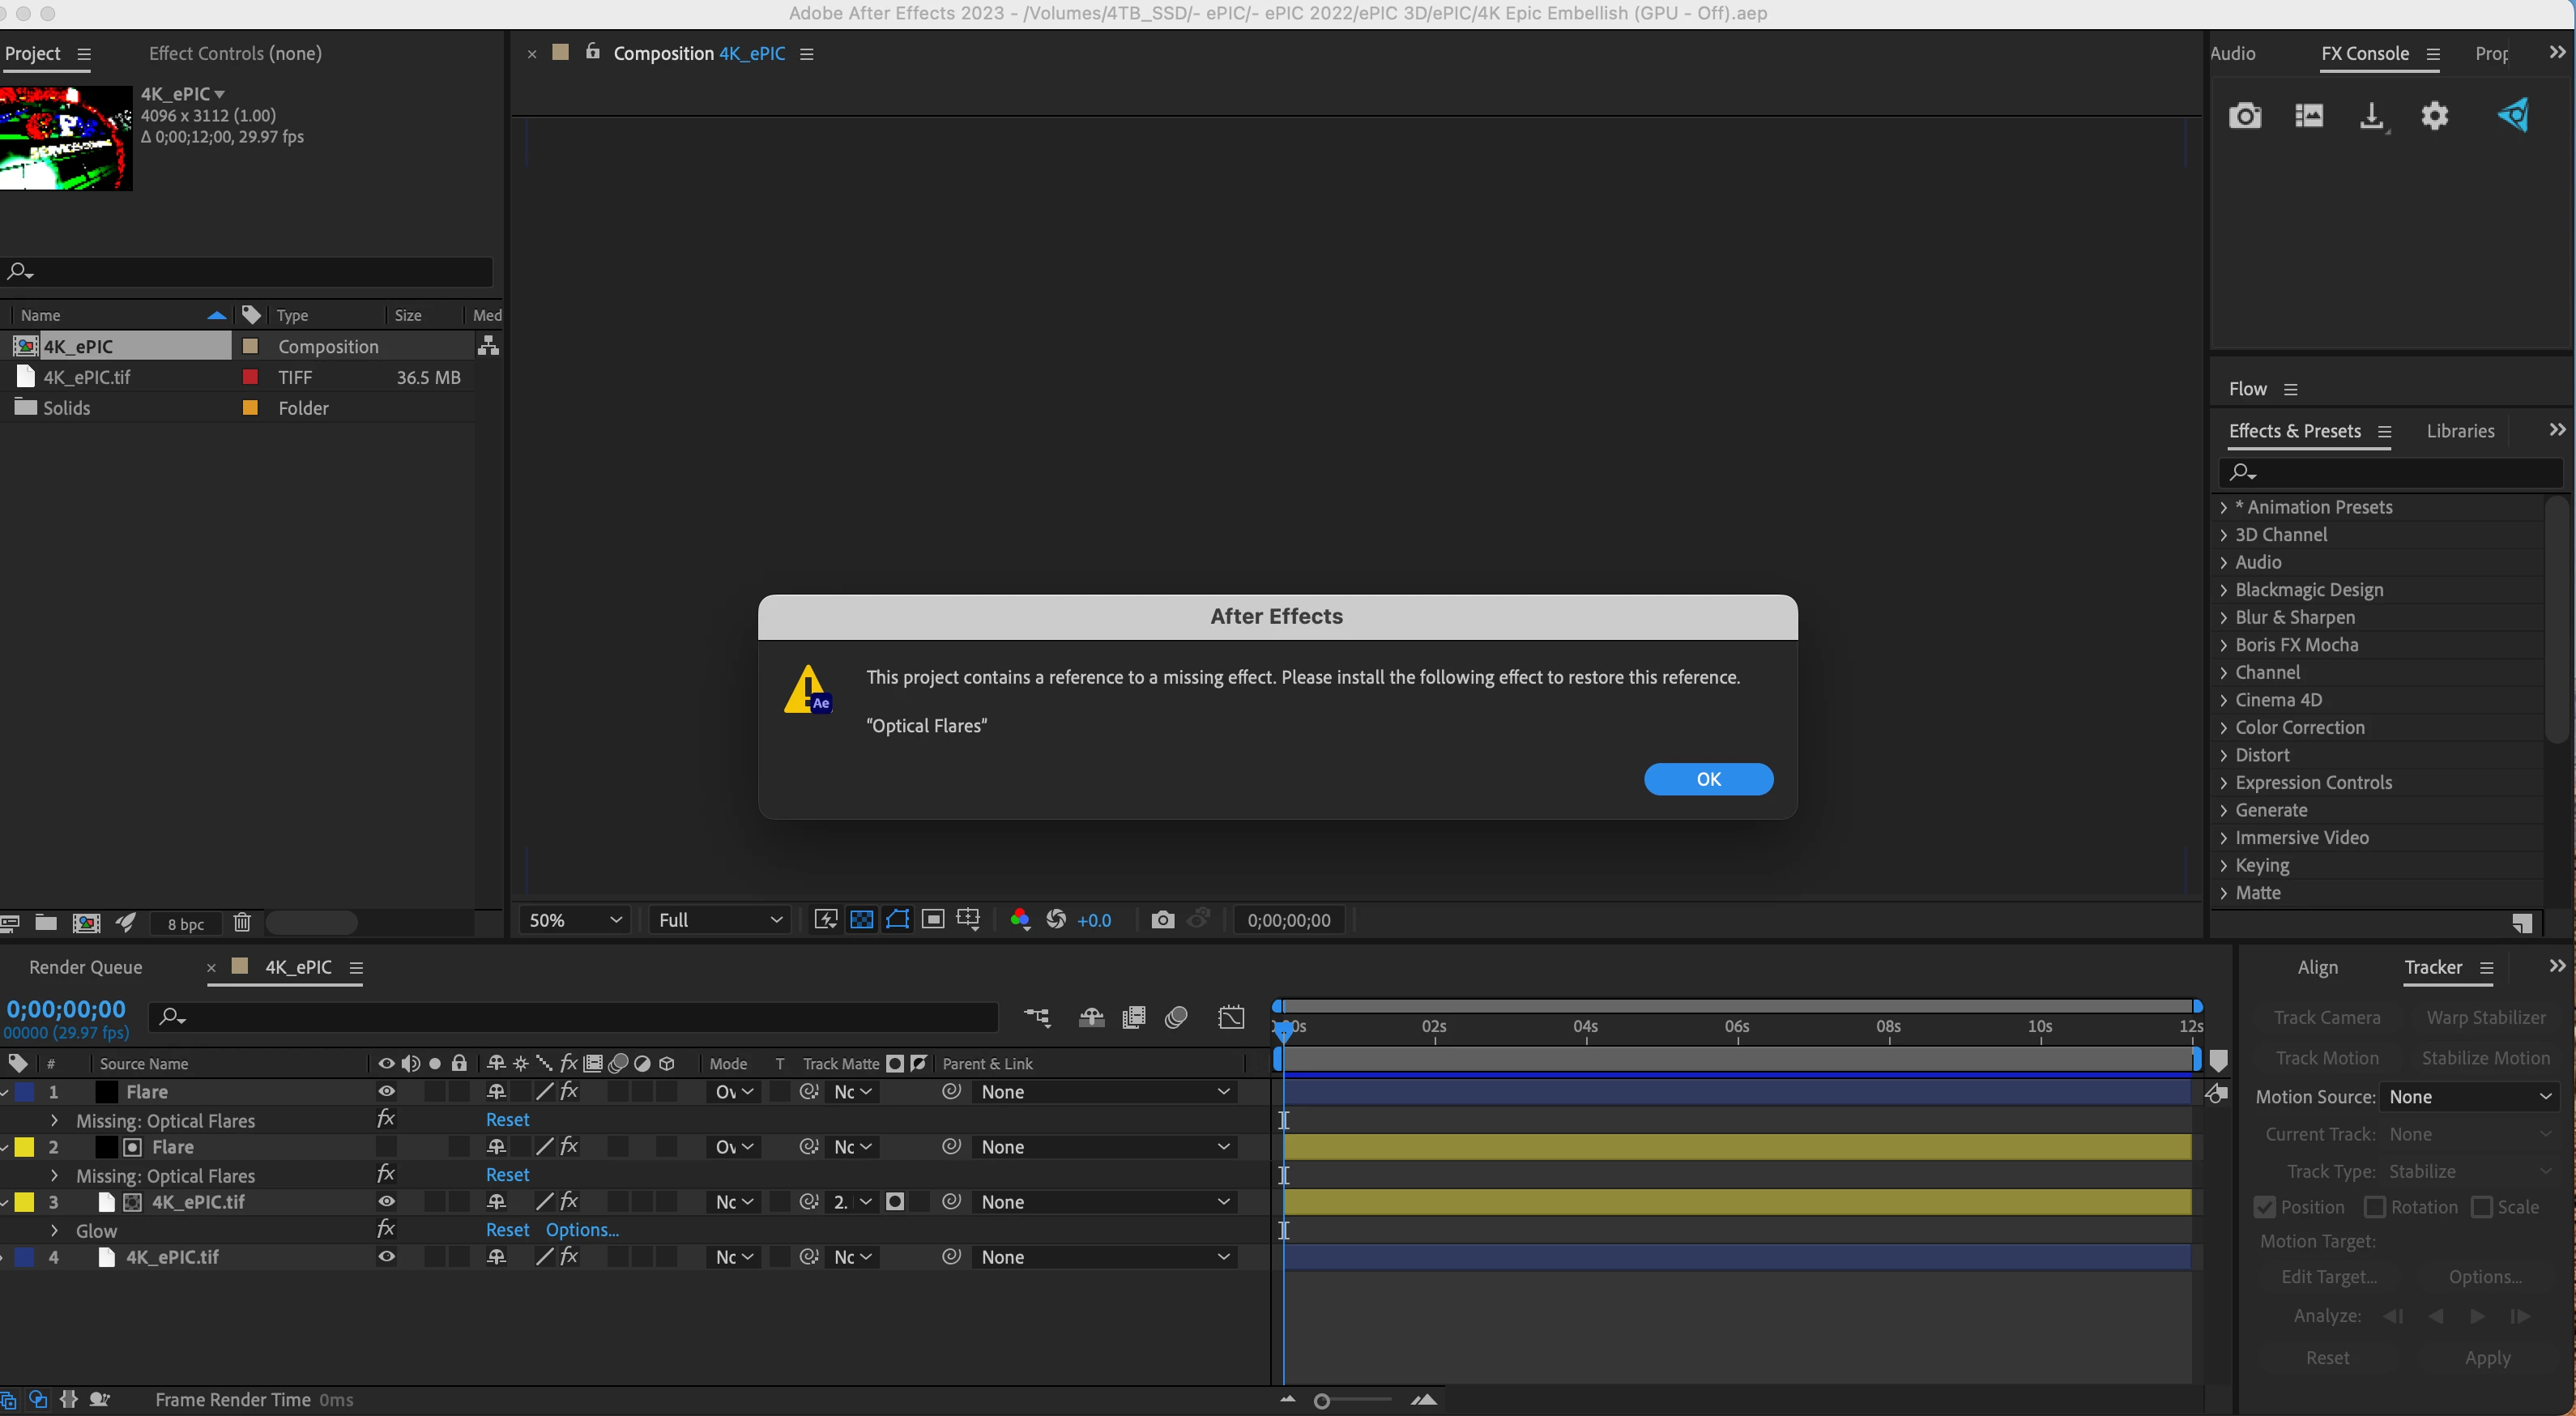The width and height of the screenshot is (2576, 1416).
Task: Toggle visibility of layer 4 4K_ePIC.tif
Action: coord(386,1256)
